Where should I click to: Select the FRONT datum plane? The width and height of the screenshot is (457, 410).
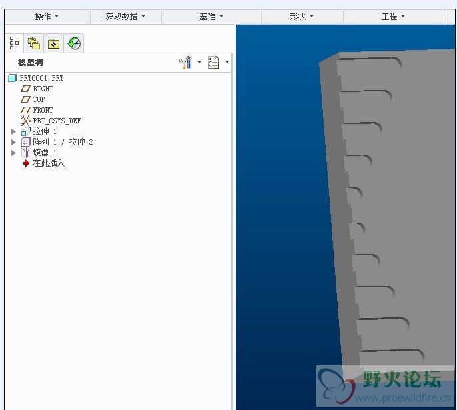point(43,110)
